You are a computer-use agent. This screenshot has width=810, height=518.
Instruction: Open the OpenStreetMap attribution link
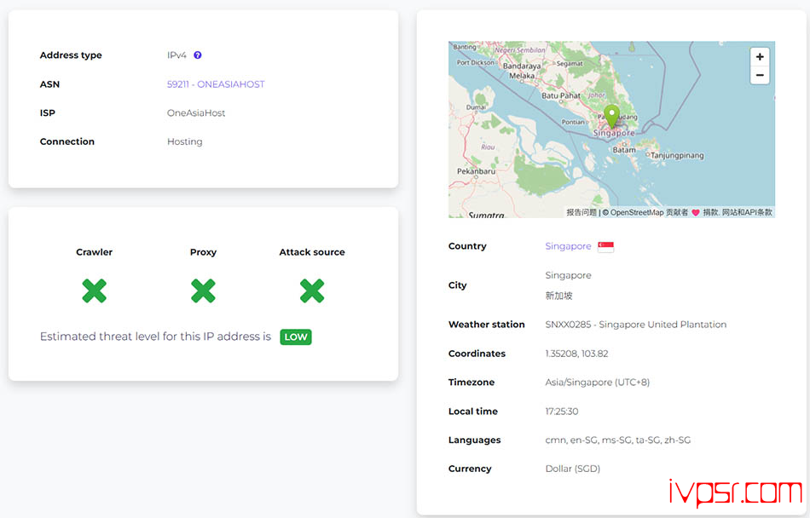[637, 212]
